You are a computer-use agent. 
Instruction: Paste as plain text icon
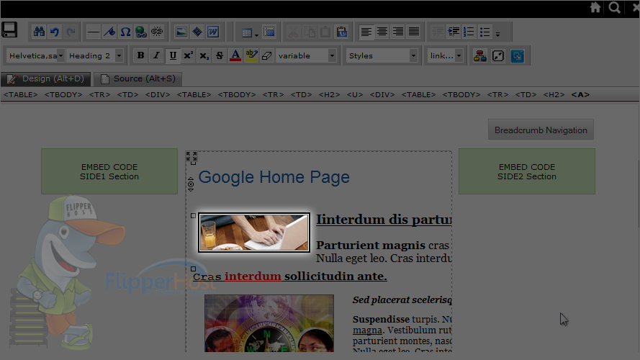[342, 32]
